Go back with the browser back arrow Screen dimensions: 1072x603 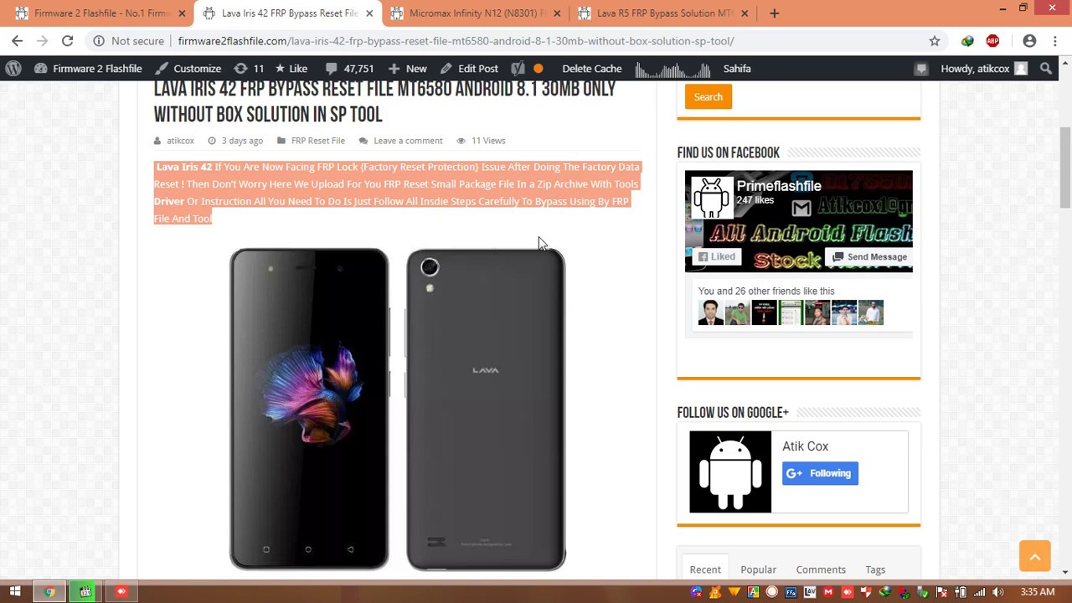click(x=18, y=40)
